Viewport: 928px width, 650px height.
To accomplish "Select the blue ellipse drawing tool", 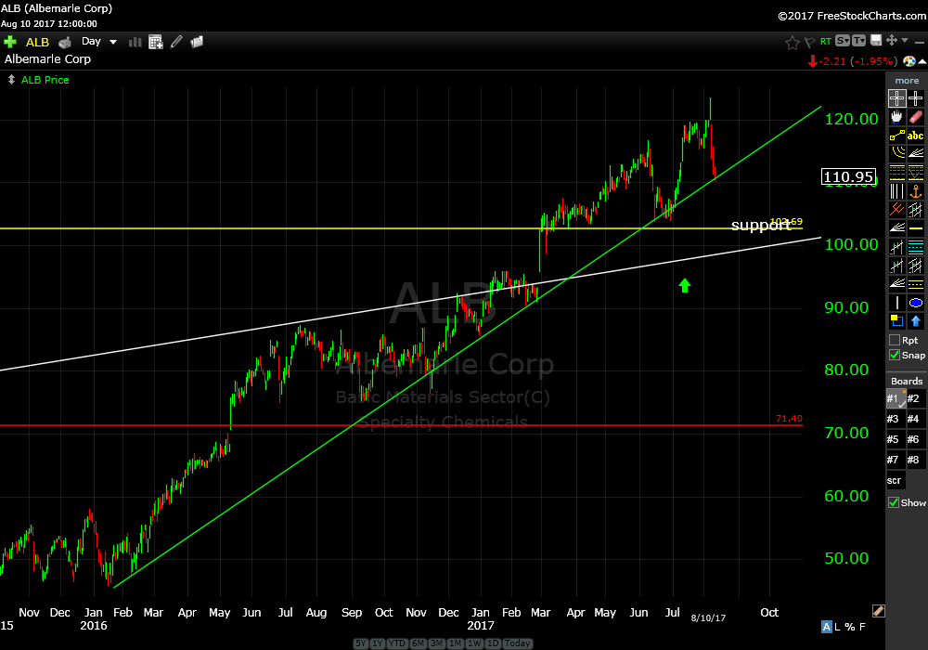I will 916,303.
